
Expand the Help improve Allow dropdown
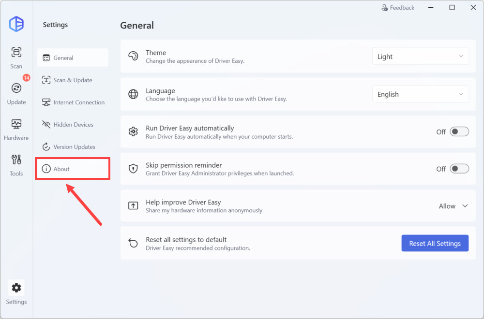[454, 206]
